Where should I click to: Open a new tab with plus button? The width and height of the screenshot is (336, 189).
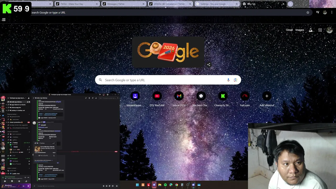[290, 4]
